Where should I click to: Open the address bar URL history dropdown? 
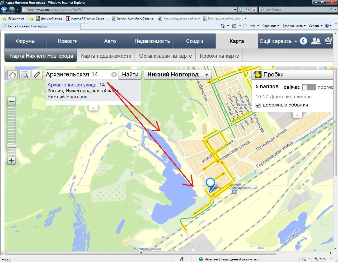click(x=235, y=10)
